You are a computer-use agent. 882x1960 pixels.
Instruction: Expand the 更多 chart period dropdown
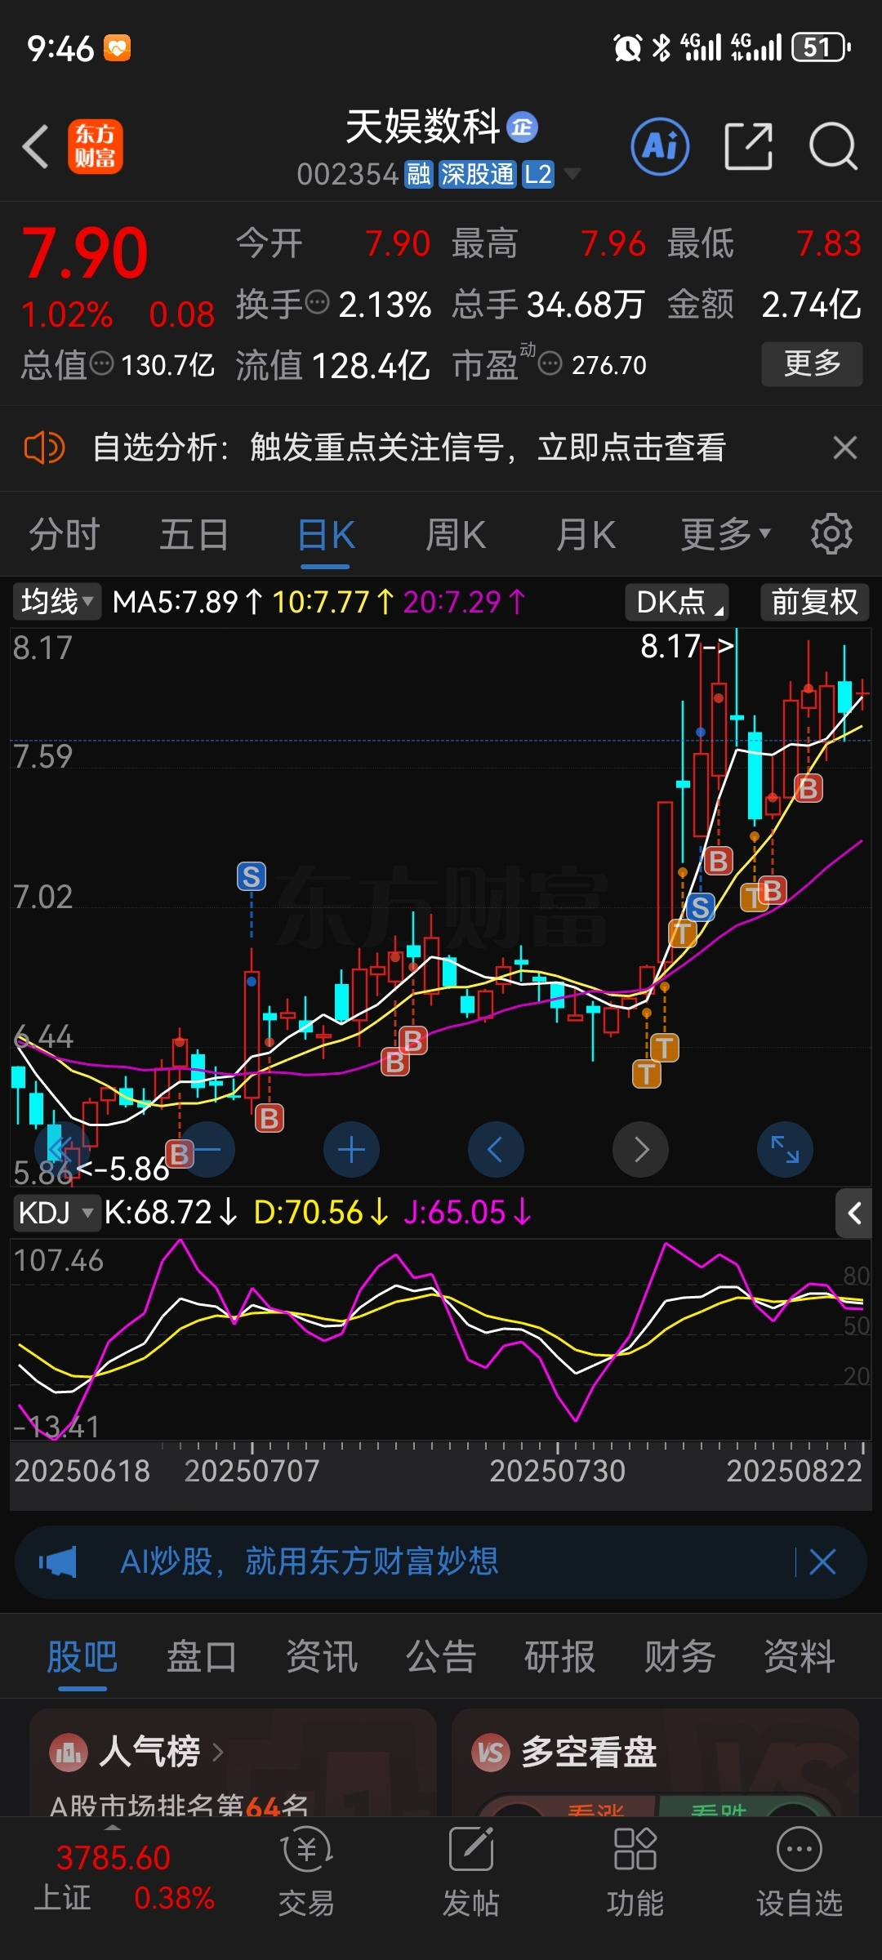[725, 536]
